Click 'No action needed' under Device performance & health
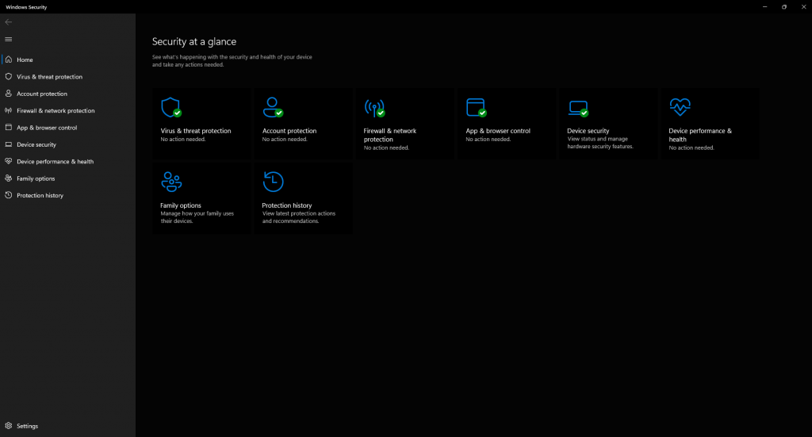Viewport: 812px width, 437px height. (x=691, y=148)
